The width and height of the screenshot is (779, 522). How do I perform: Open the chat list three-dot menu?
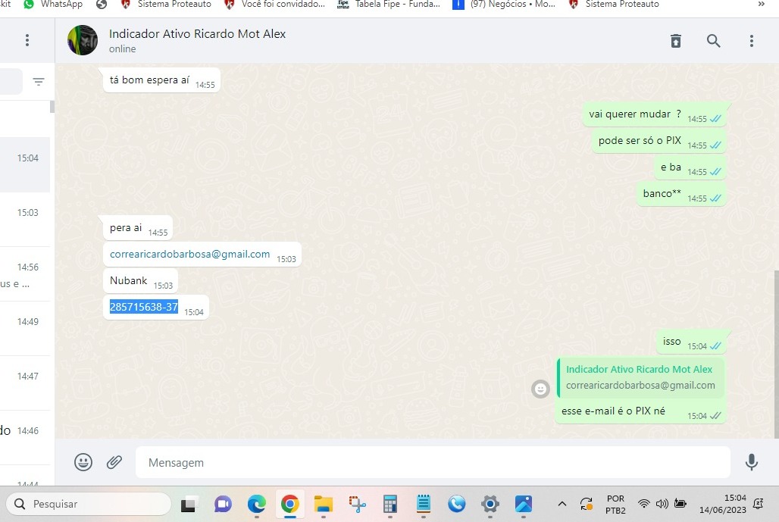(x=27, y=41)
